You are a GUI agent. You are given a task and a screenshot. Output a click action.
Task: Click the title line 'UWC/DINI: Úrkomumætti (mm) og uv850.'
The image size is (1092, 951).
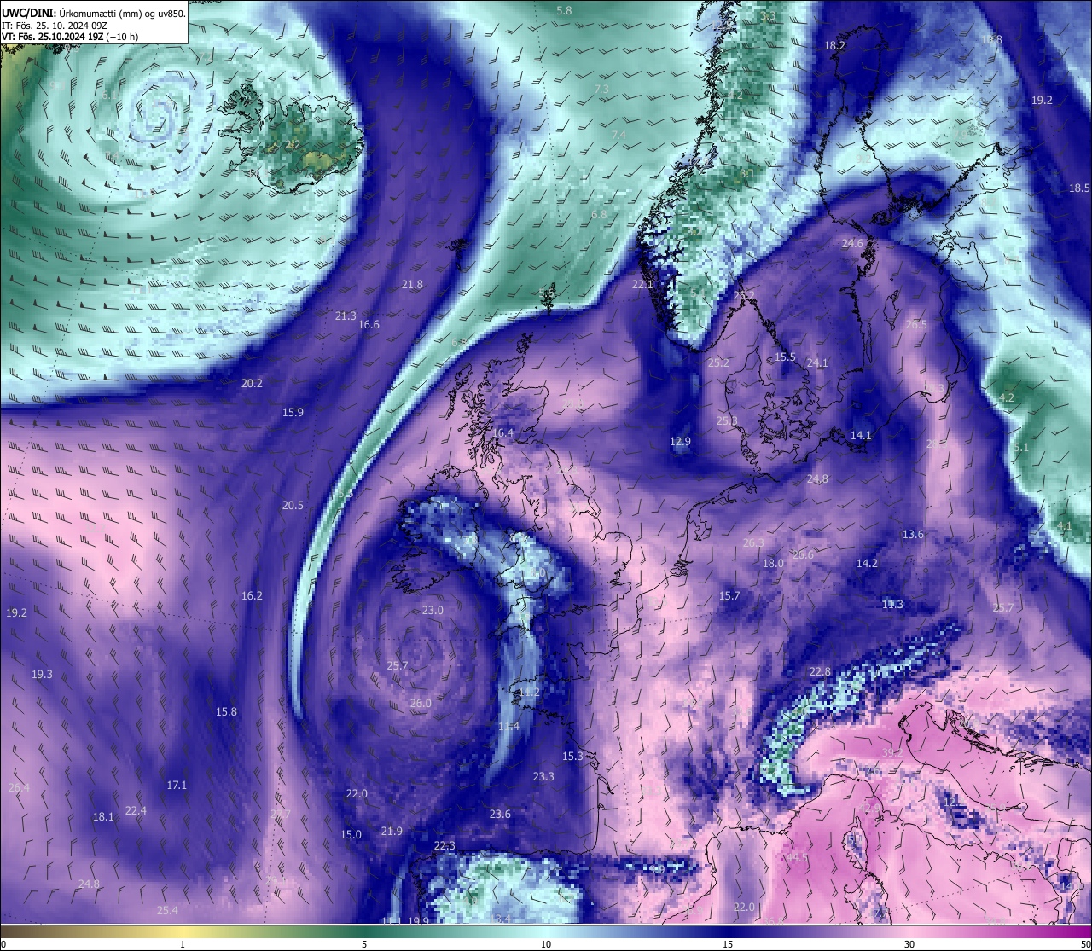(x=94, y=13)
